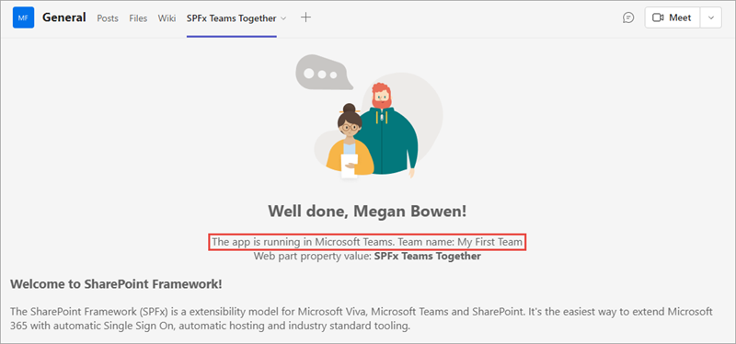Click the 'Well done, Megan Bowen!' heading
Viewport: 736px width, 344px height.
(367, 212)
